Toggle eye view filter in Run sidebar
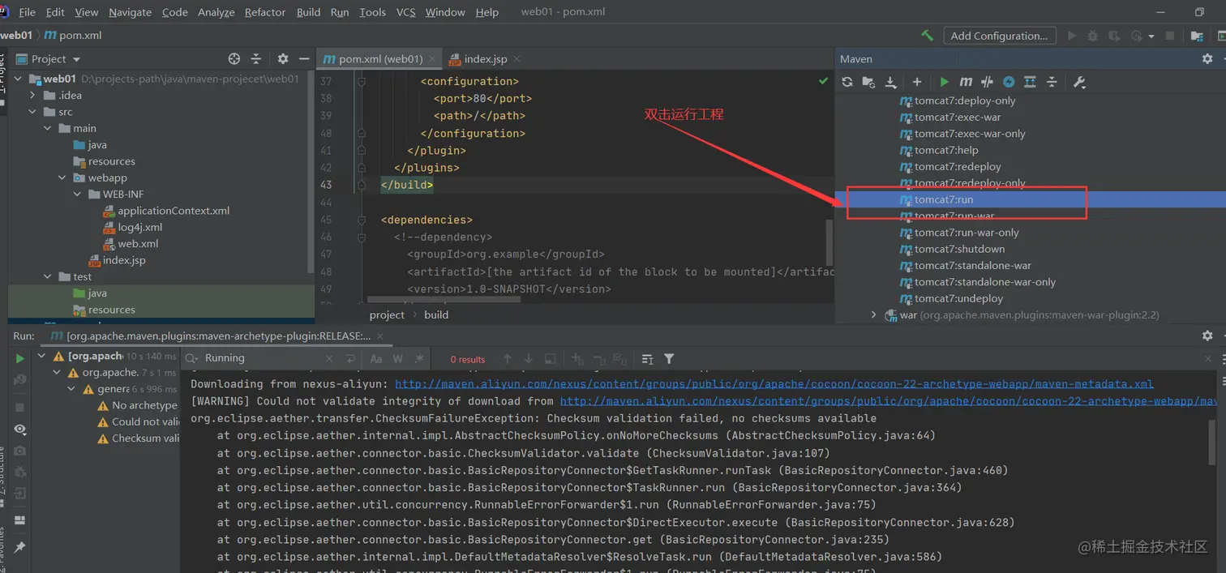The width and height of the screenshot is (1226, 573). (x=20, y=430)
